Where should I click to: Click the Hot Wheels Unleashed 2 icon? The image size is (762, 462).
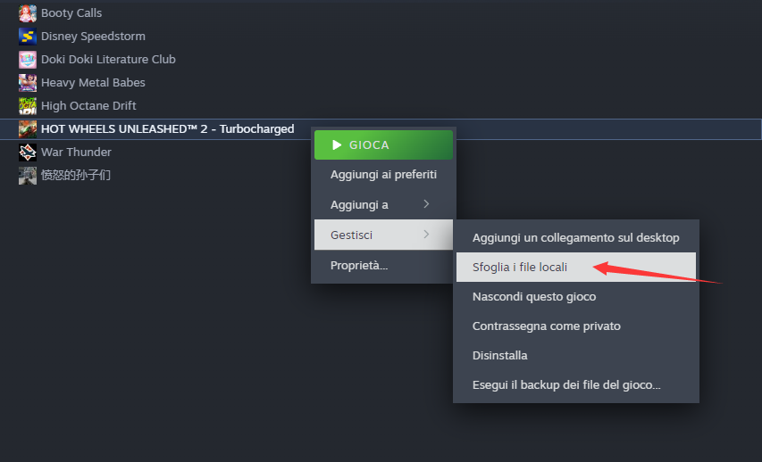[x=28, y=129]
